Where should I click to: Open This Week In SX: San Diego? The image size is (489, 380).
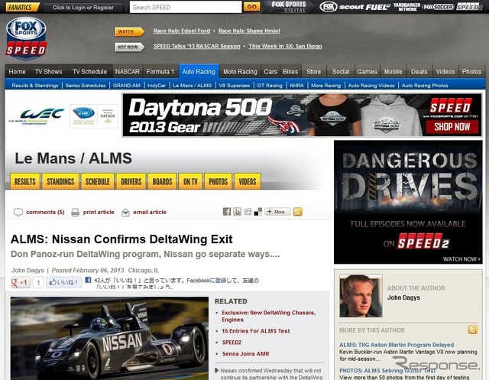[x=285, y=46]
